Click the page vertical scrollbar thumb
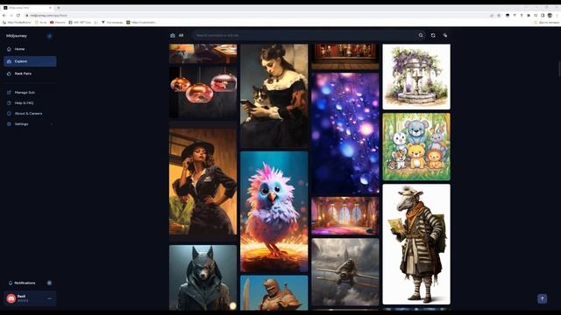561x315 pixels. point(559,68)
